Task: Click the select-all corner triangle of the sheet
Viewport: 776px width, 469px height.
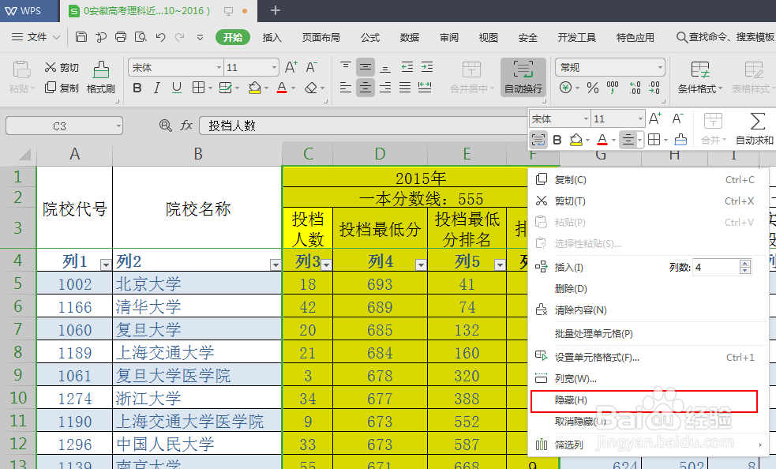Action: (24, 155)
